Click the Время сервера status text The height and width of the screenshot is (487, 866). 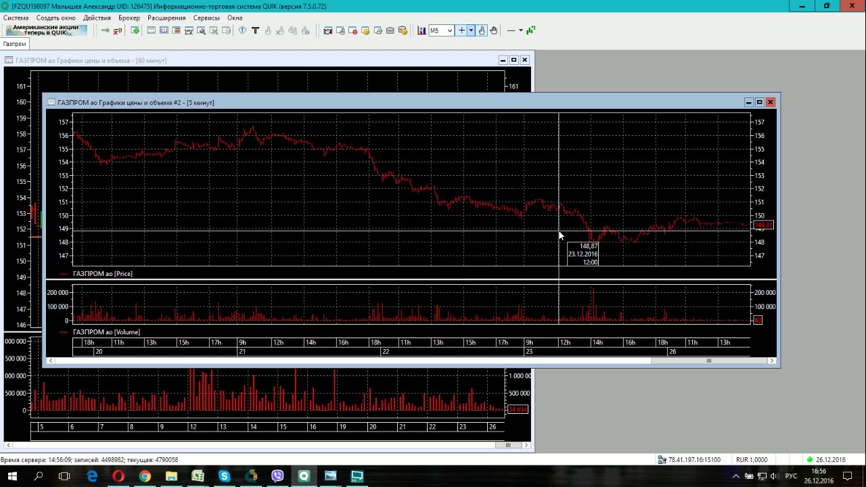coord(89,460)
